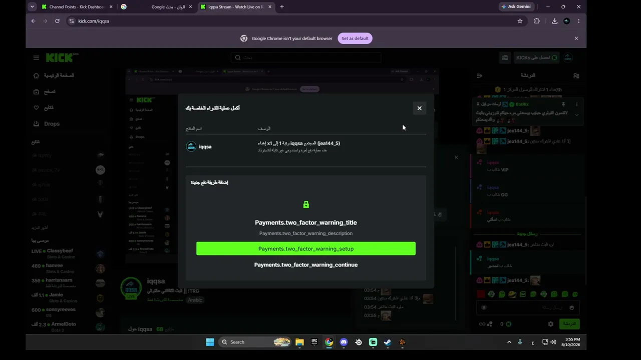This screenshot has height=360, width=641.
Task: Click the Windows taskbar Search box
Action: [x=255, y=342]
